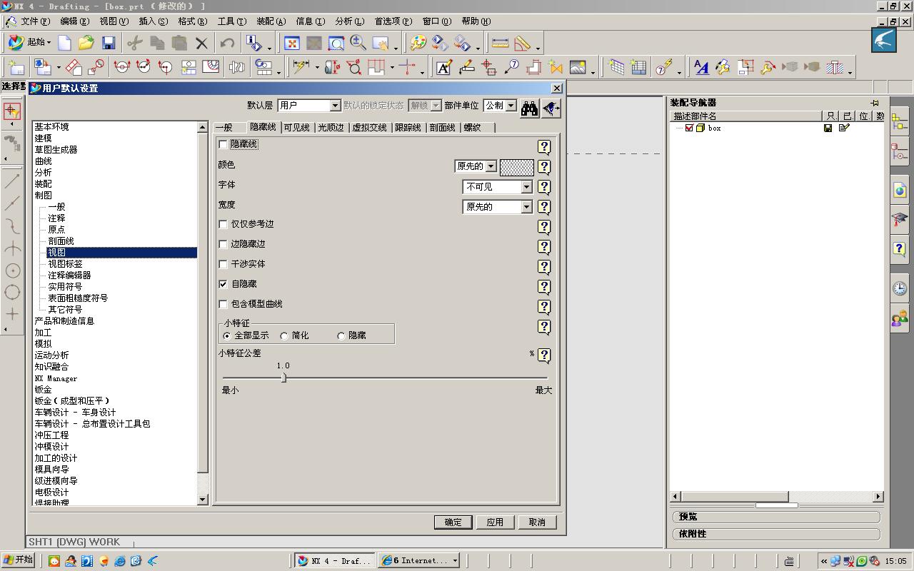The image size is (914, 571).
Task: Uncheck the 自隐藏 checkbox
Action: tap(224, 284)
